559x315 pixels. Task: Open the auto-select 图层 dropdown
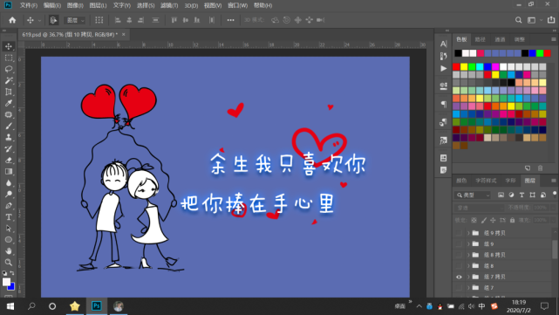coord(75,20)
